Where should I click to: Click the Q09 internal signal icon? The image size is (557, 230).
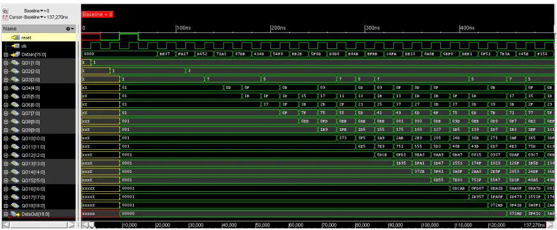[15, 130]
